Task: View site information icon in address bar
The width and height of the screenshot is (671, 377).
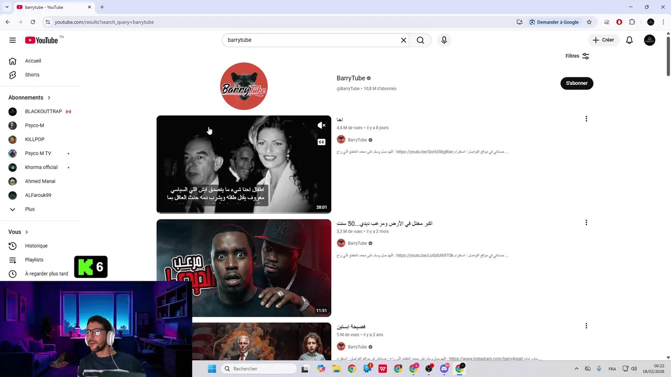Action: click(x=48, y=22)
